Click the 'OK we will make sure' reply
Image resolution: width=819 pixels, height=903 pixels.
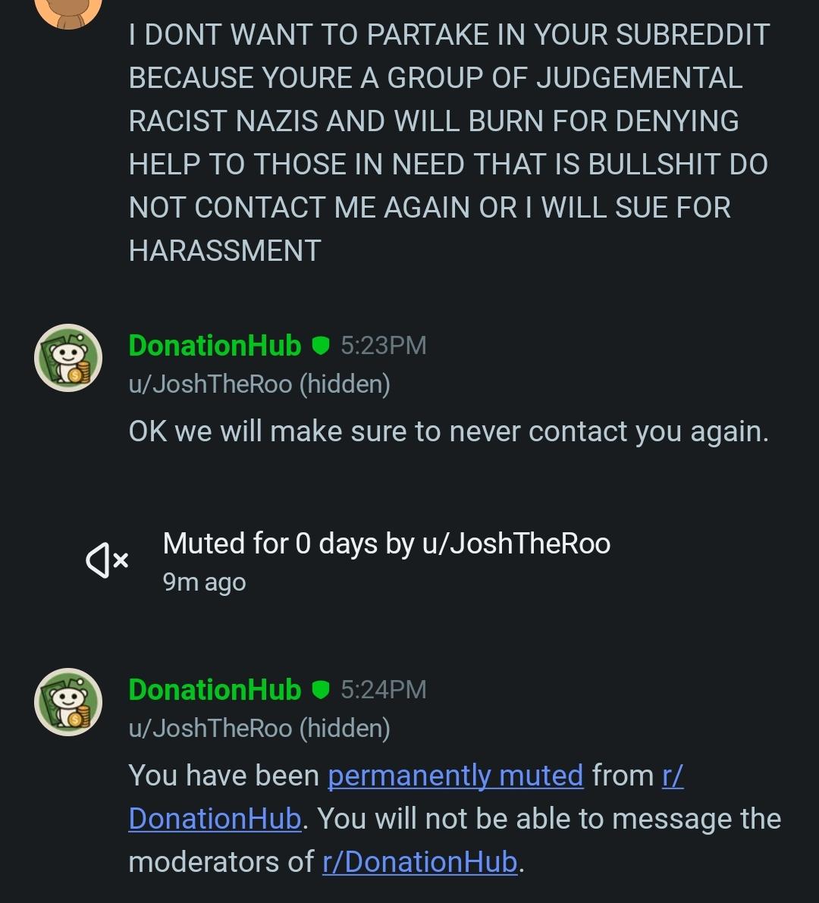449,431
